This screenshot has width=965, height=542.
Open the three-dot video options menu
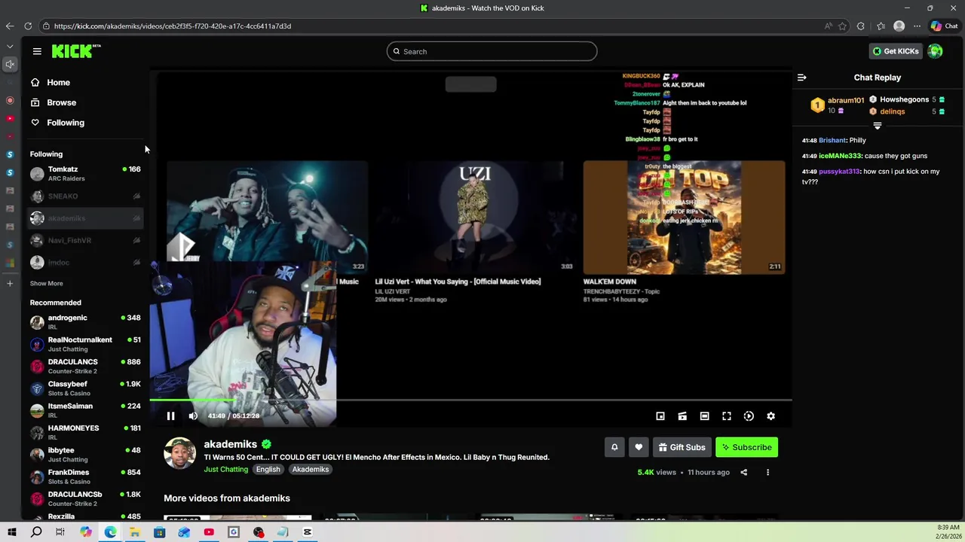(x=767, y=472)
